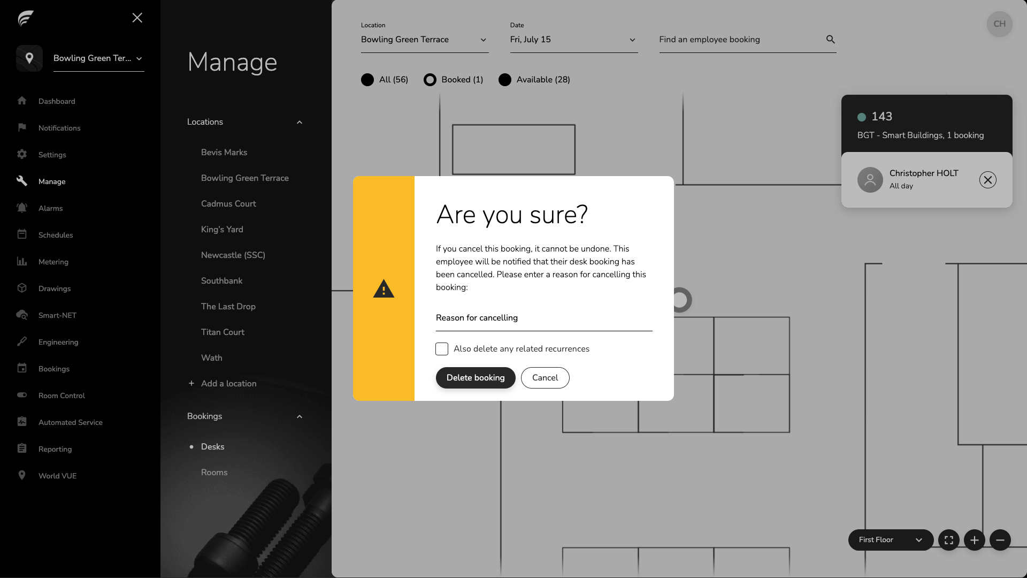This screenshot has width=1027, height=578.
Task: Open First Floor selector dropdown
Action: [891, 540]
